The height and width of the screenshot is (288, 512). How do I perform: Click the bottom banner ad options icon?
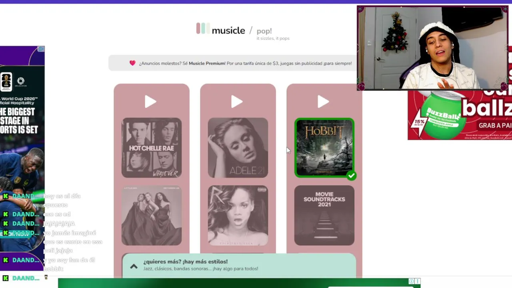[417, 281]
